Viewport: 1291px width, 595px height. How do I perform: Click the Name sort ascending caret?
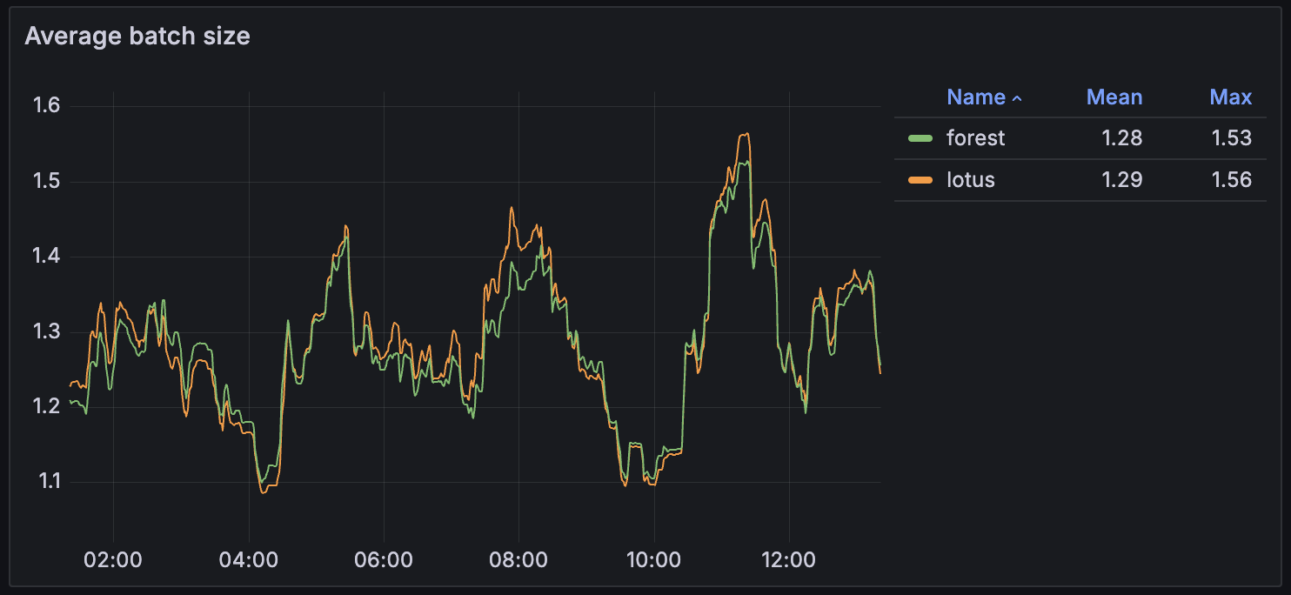click(x=1017, y=98)
